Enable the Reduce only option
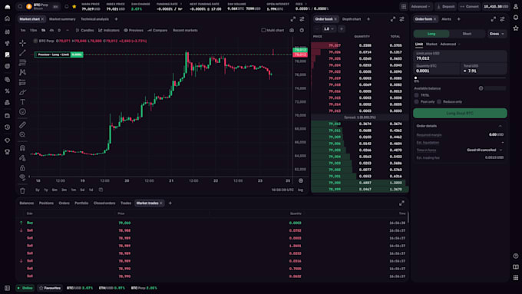Image resolution: width=522 pixels, height=294 pixels. tap(439, 101)
